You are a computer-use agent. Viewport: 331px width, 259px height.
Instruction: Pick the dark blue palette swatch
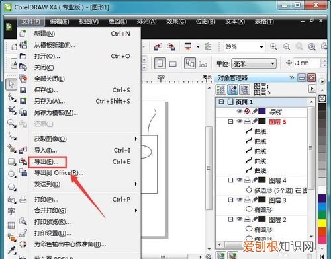click(x=322, y=198)
